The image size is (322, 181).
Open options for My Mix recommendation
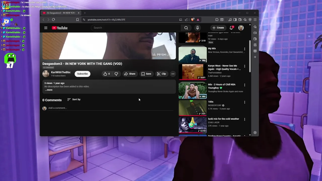(x=245, y=49)
